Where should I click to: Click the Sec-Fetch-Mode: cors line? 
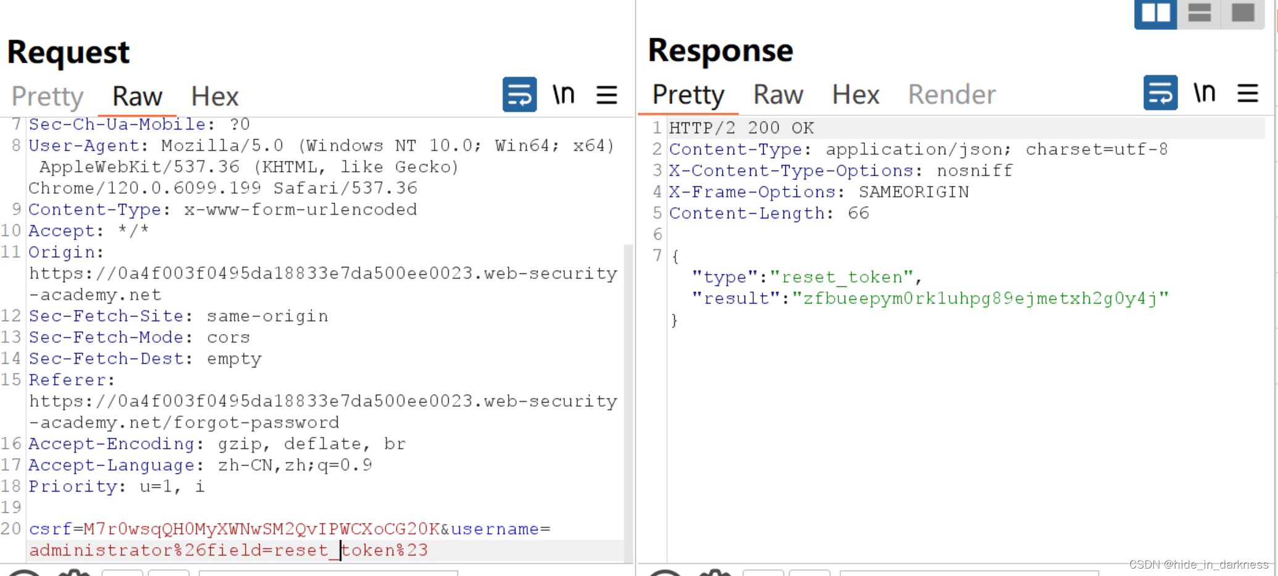pos(139,337)
